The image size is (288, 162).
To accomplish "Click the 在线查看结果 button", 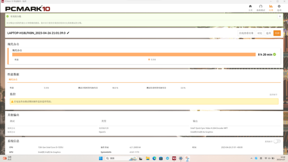I will click(246, 33).
